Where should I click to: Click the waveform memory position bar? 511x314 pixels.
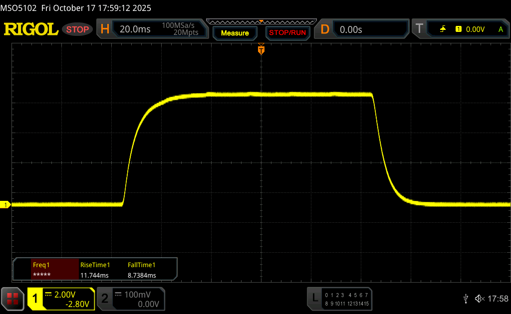pyautogui.click(x=260, y=21)
